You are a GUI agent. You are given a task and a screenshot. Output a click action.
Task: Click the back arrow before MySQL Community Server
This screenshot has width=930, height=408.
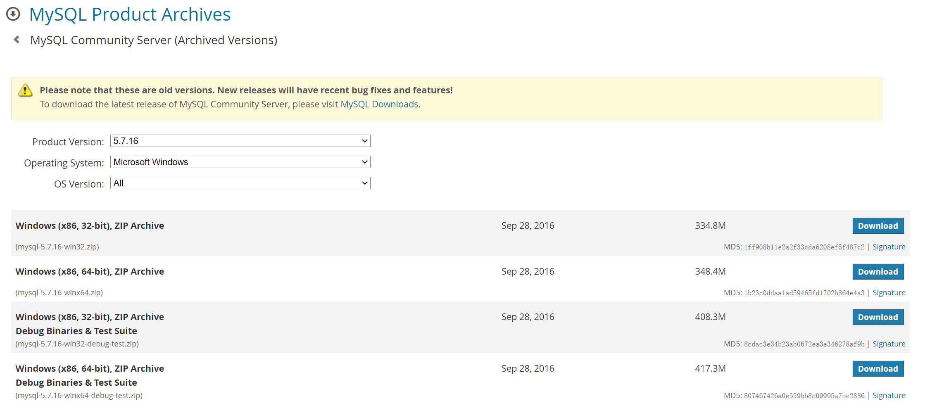(x=17, y=40)
